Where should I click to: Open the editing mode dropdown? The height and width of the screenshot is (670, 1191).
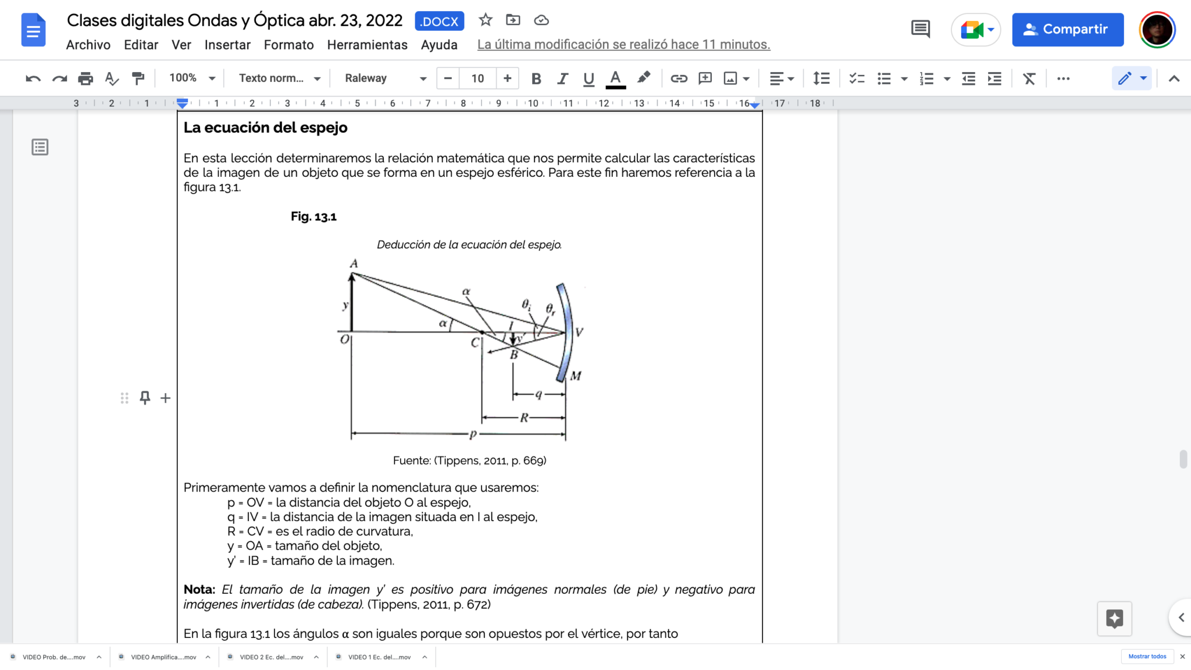1132,79
